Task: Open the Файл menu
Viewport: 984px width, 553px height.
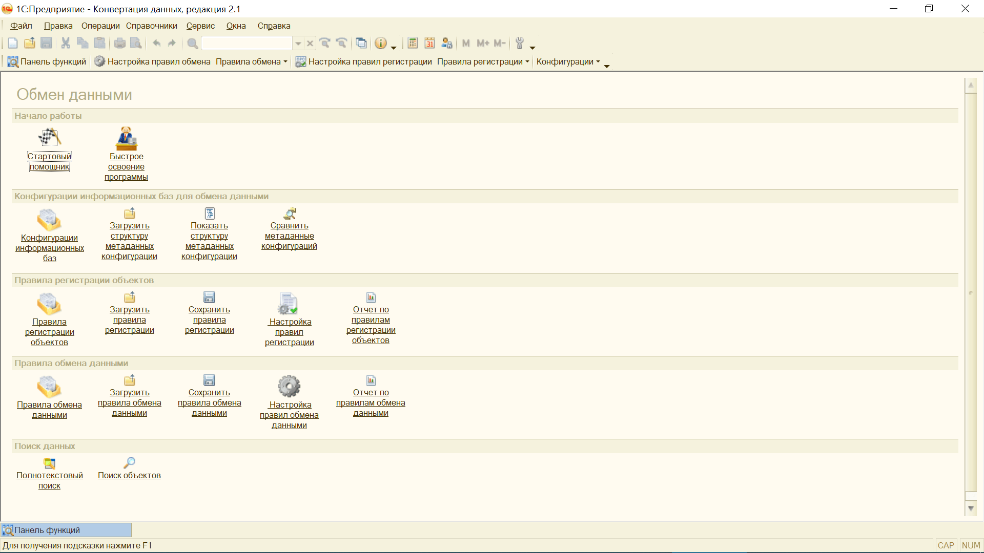Action: pos(21,26)
